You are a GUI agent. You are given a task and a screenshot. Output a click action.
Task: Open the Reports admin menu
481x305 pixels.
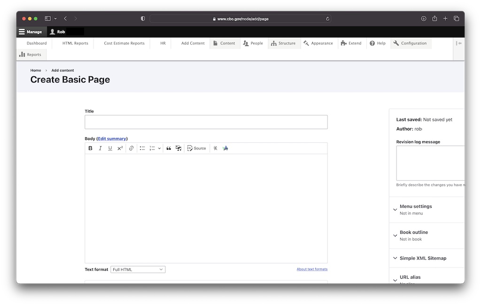tap(31, 54)
